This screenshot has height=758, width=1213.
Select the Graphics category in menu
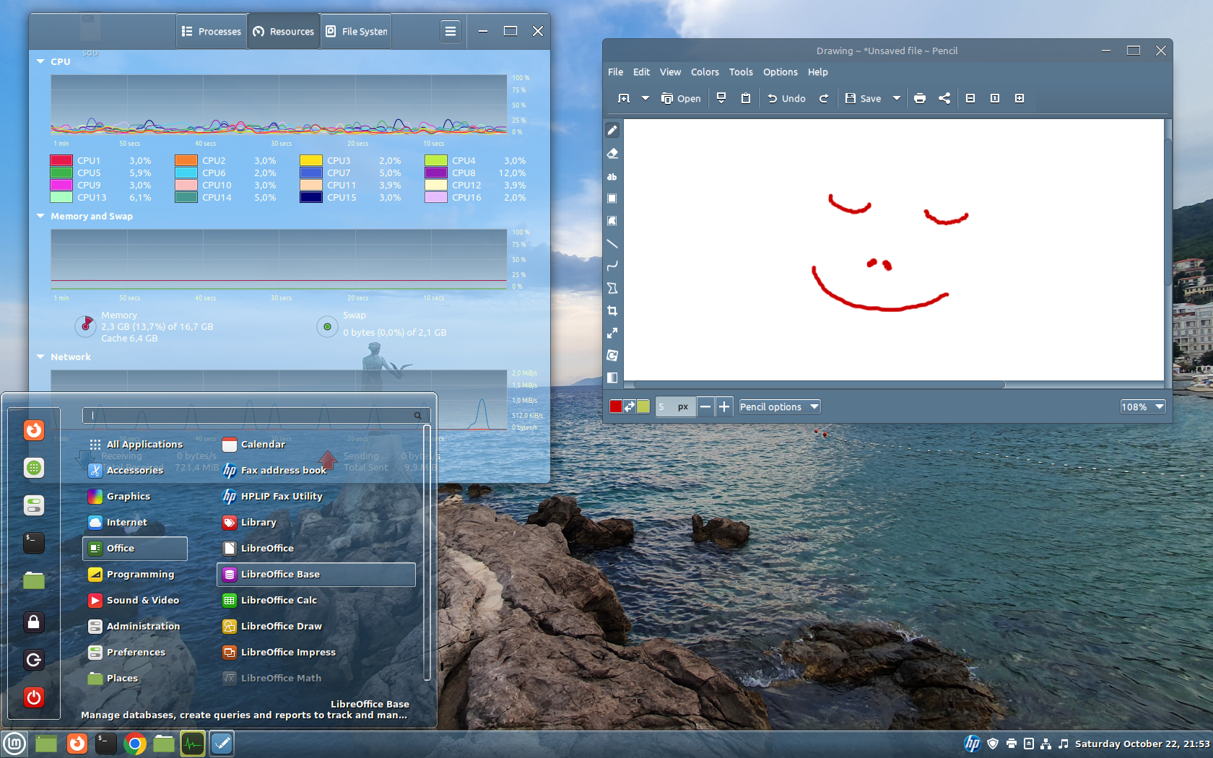[x=134, y=496]
